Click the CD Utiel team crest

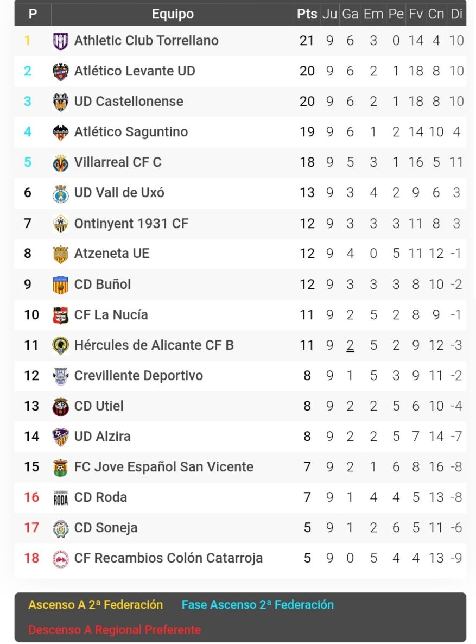coord(60,406)
